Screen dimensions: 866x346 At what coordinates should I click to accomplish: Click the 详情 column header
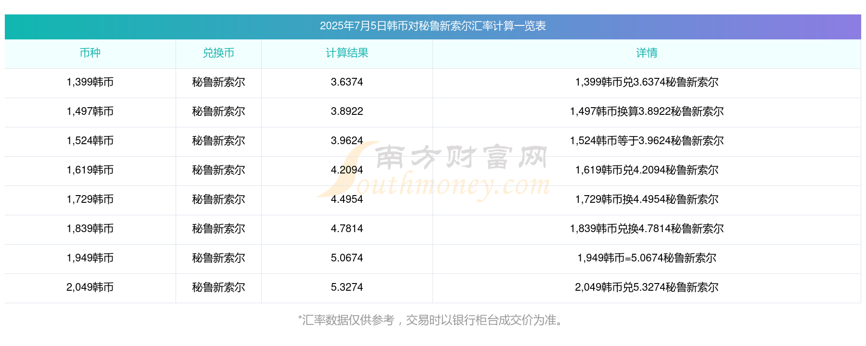pyautogui.click(x=647, y=53)
